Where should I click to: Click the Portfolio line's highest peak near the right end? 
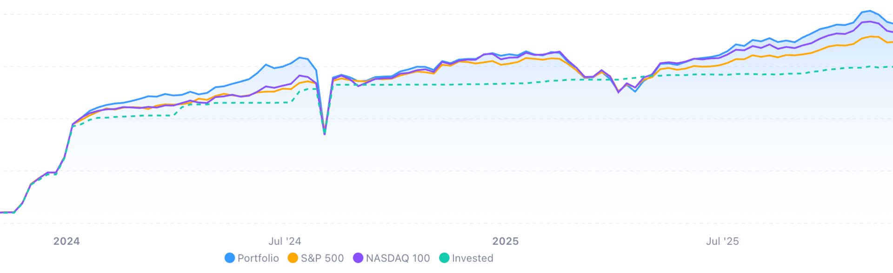870,11
